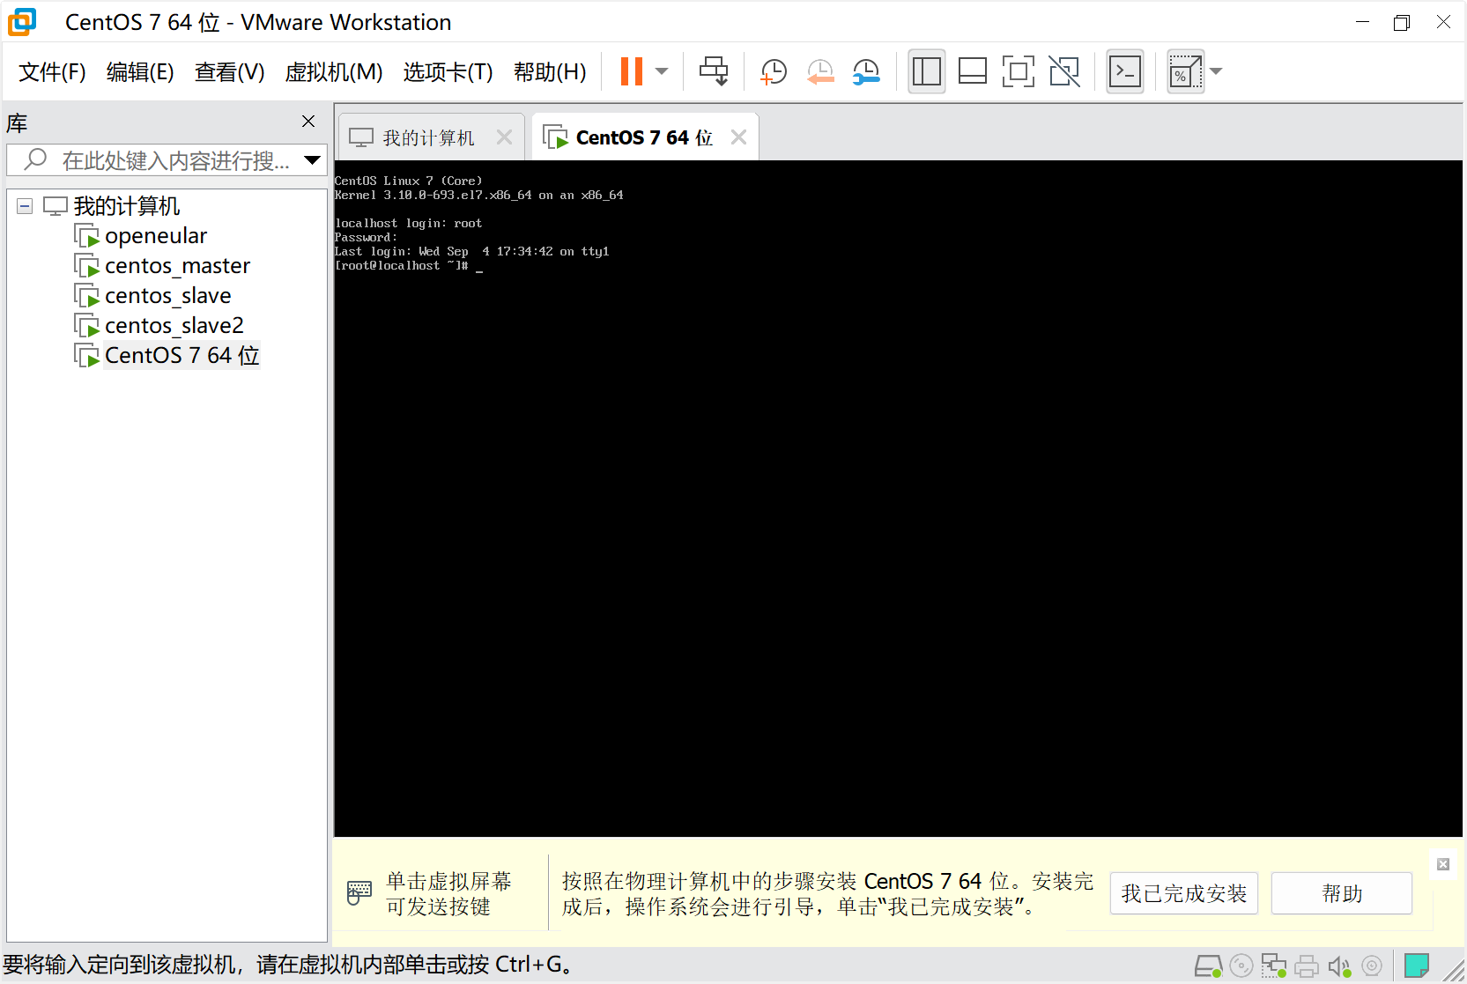Click the library search input field

coord(167,160)
